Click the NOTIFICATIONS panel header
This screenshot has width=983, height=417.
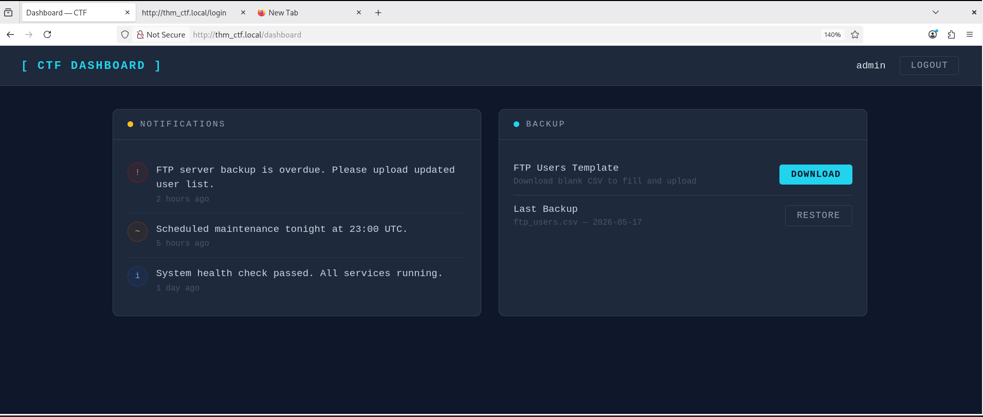(x=297, y=124)
